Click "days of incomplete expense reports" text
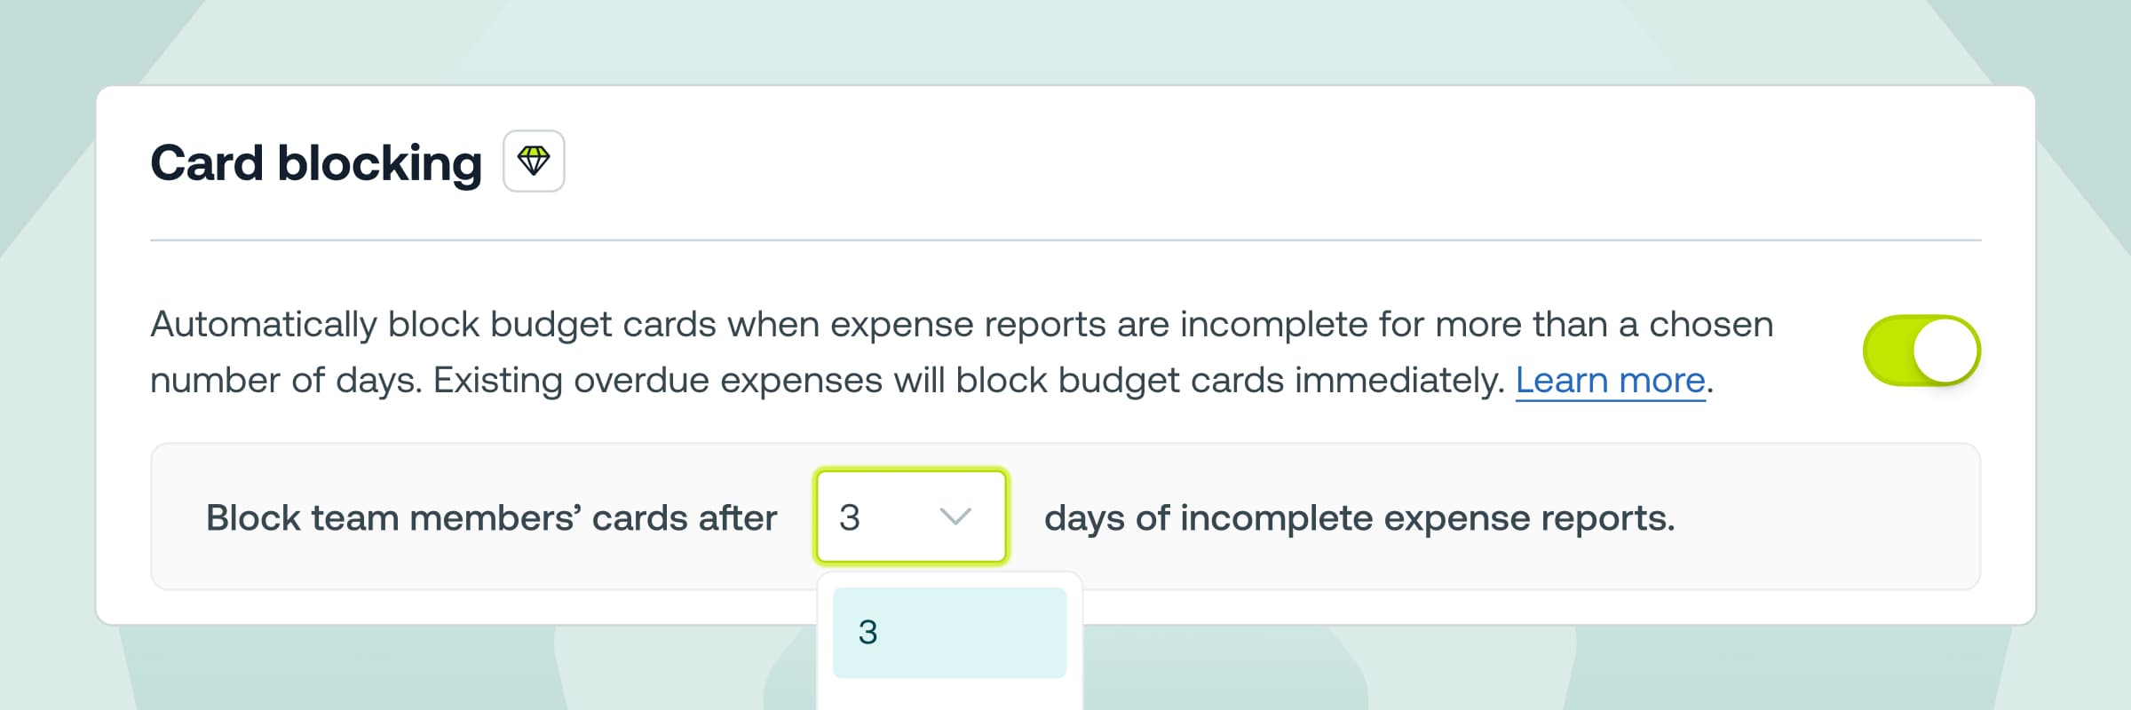Viewport: 2131px width, 710px height. point(1359,518)
